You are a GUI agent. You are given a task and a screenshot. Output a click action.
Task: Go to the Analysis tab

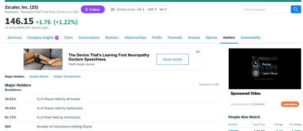[194, 38]
